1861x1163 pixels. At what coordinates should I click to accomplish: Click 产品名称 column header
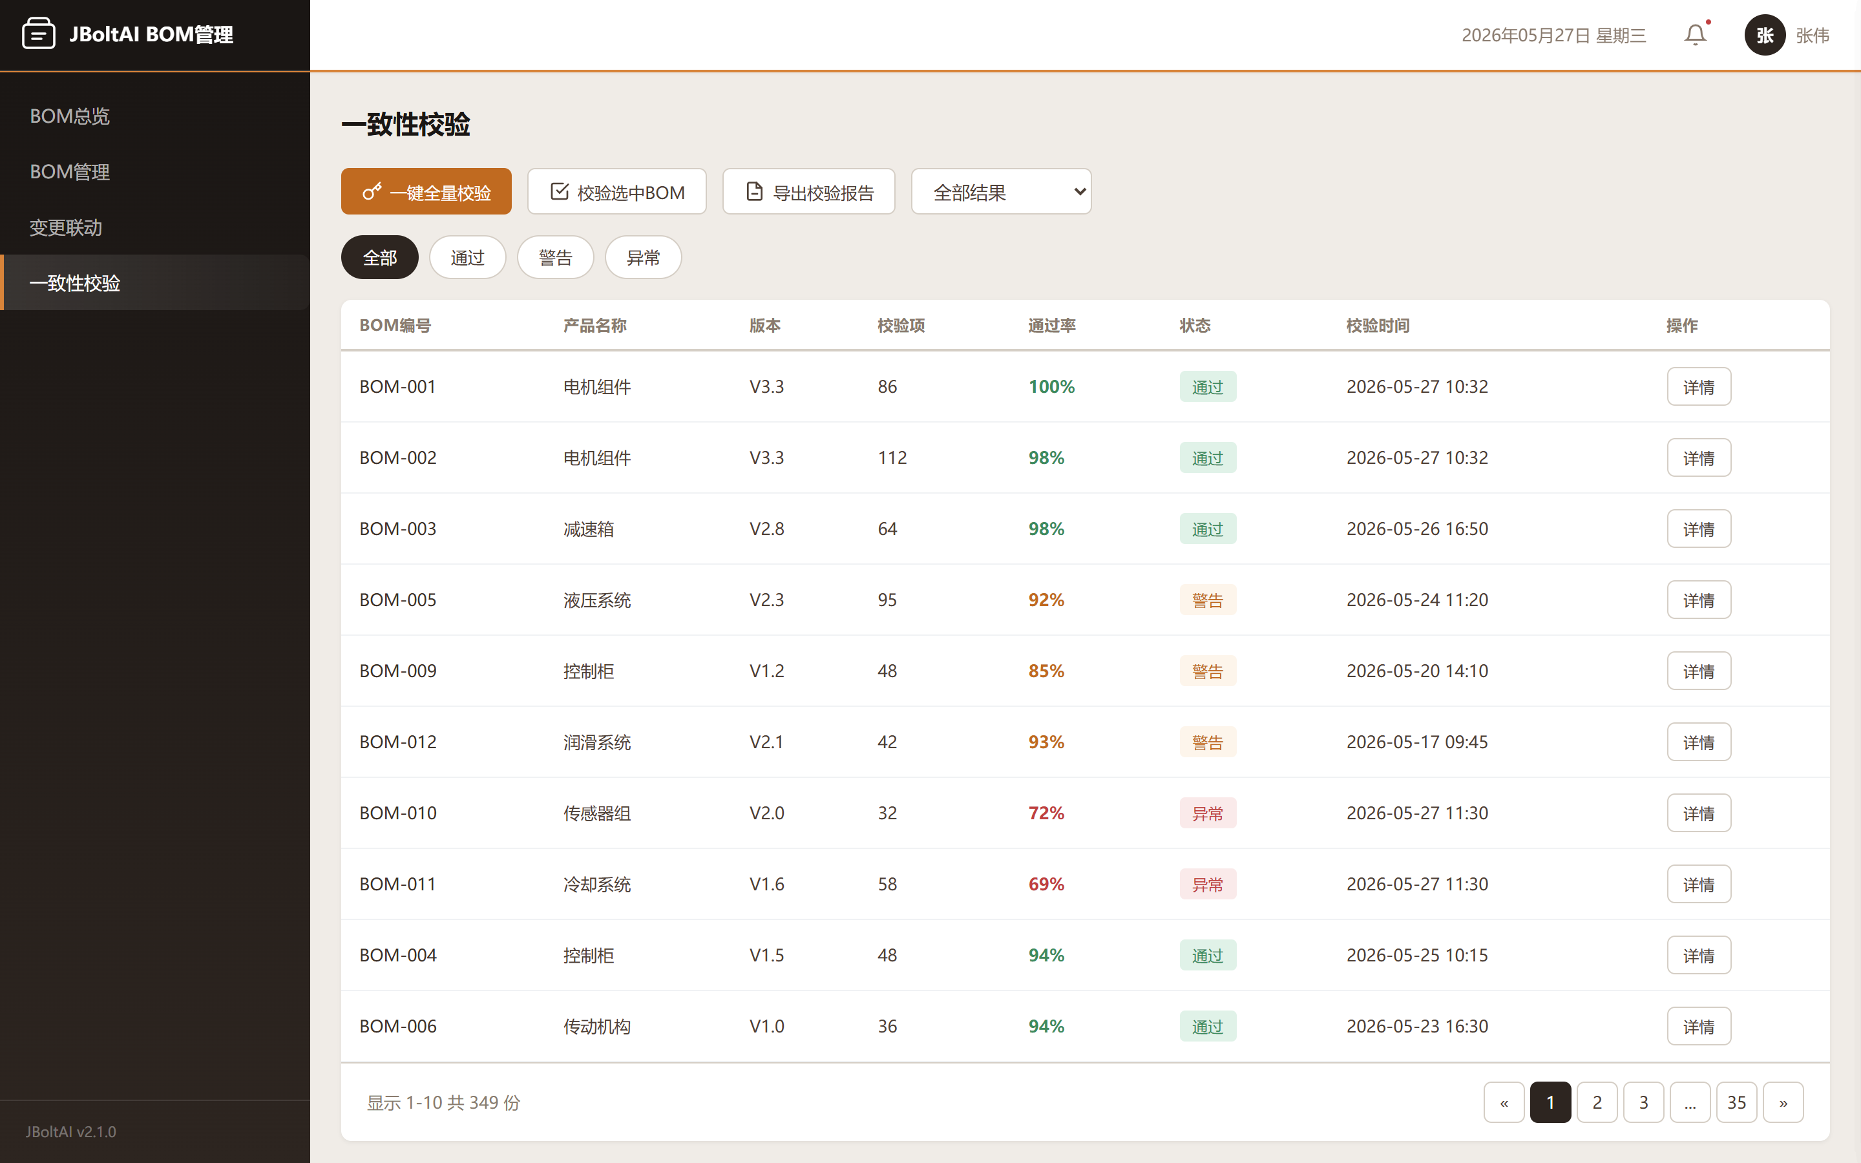pyautogui.click(x=595, y=326)
